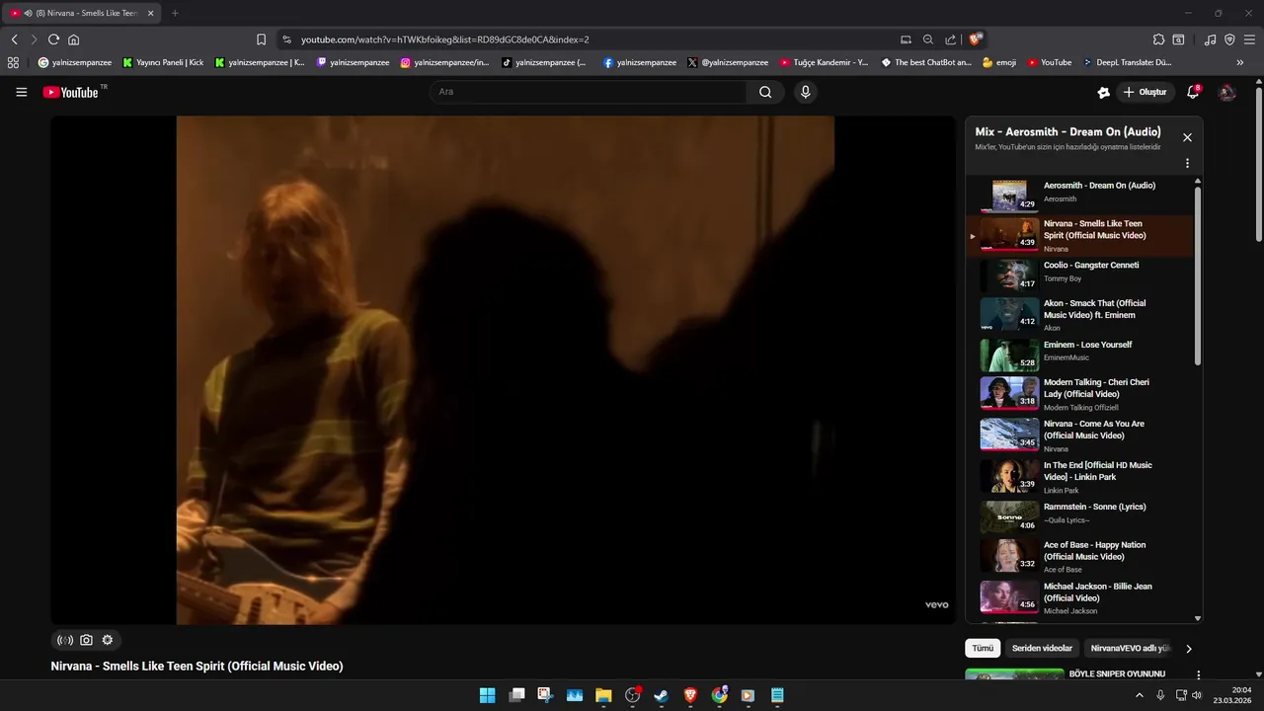Click the address bar URL

(444, 39)
